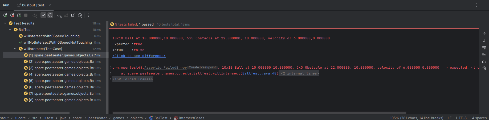Click the import tests icon

point(73,15)
